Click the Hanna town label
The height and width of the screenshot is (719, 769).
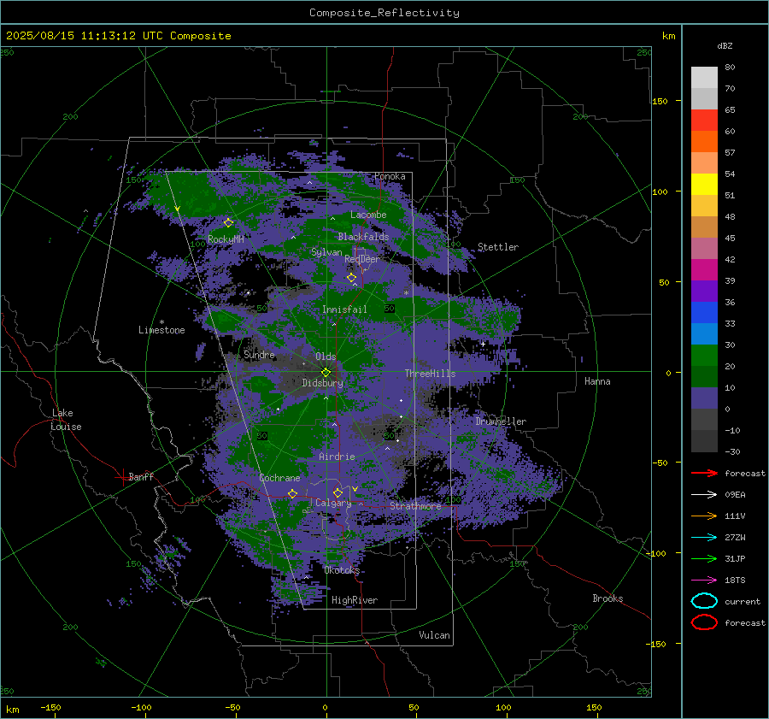597,381
